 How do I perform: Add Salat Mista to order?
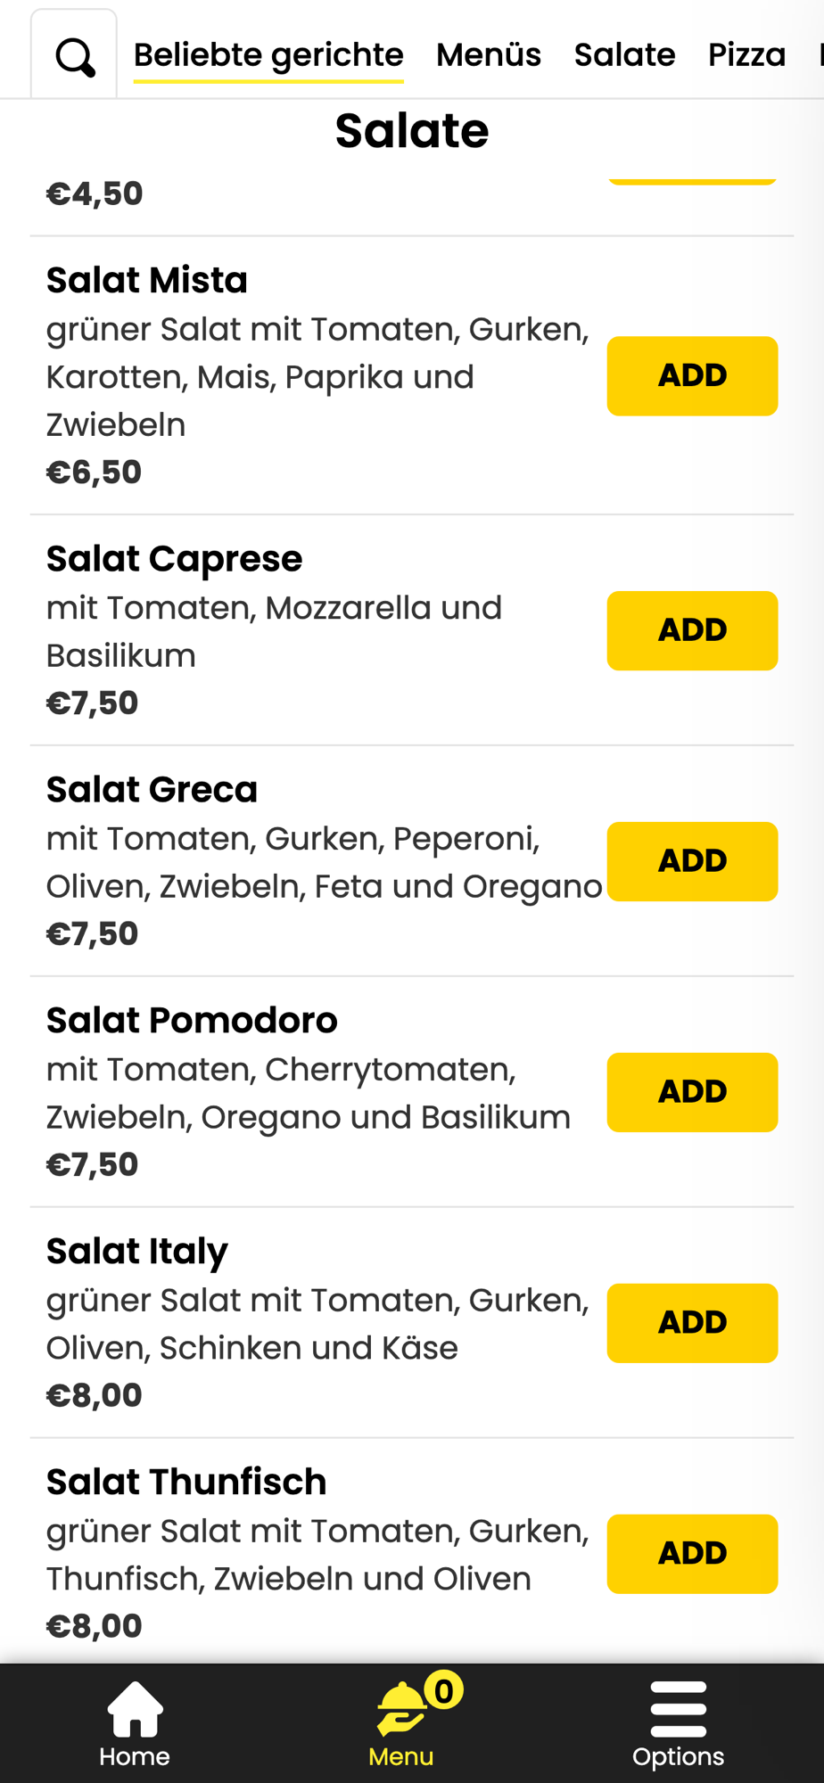pos(692,376)
